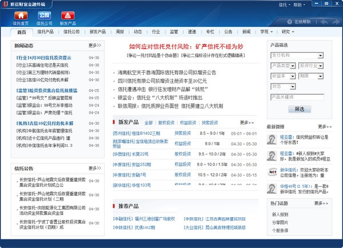The height and width of the screenshot is (248, 343).
Task: Open the 监管 tab
Action: (x=174, y=31)
